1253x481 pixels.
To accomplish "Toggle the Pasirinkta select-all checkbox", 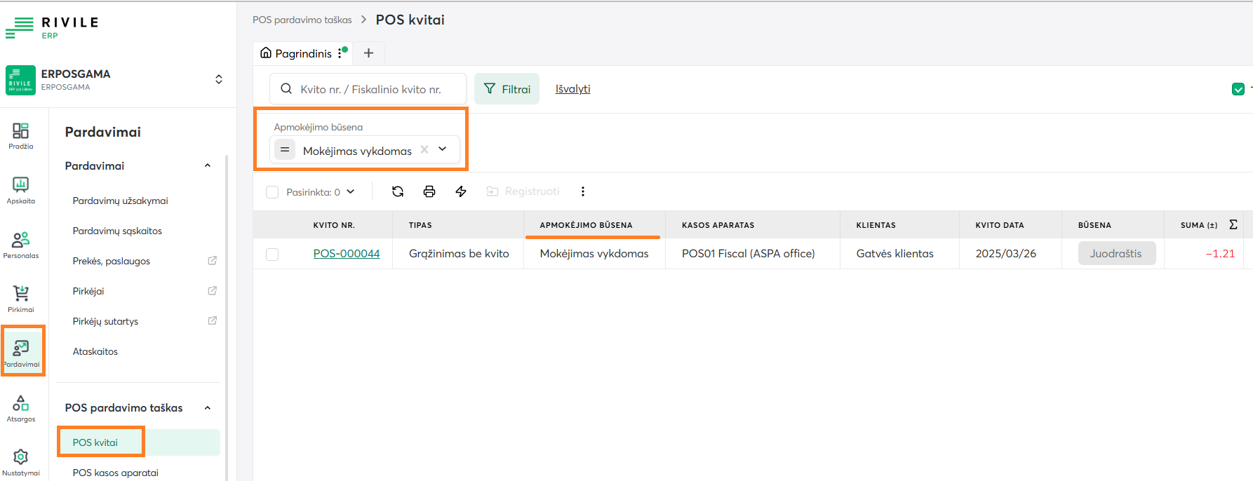I will click(x=272, y=192).
